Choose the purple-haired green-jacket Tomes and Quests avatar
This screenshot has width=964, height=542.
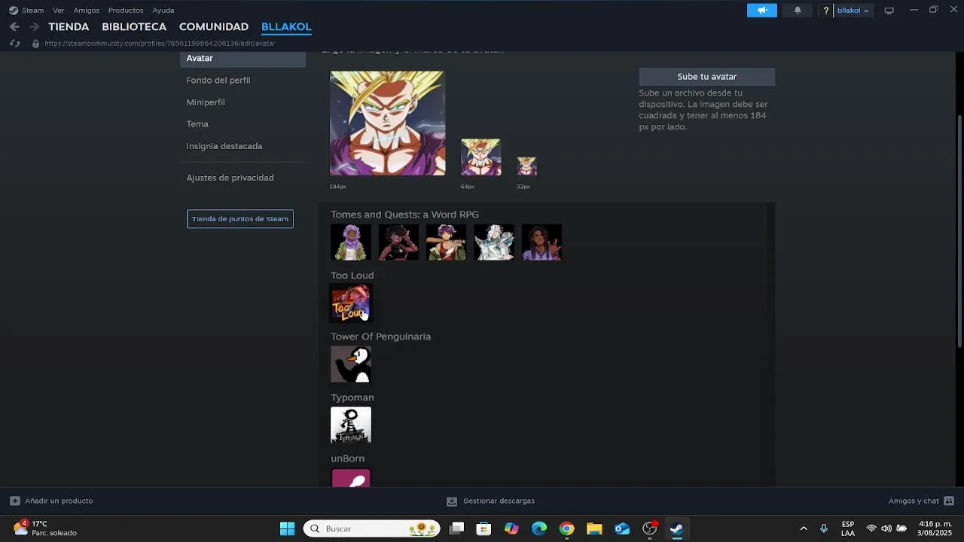pyautogui.click(x=351, y=242)
